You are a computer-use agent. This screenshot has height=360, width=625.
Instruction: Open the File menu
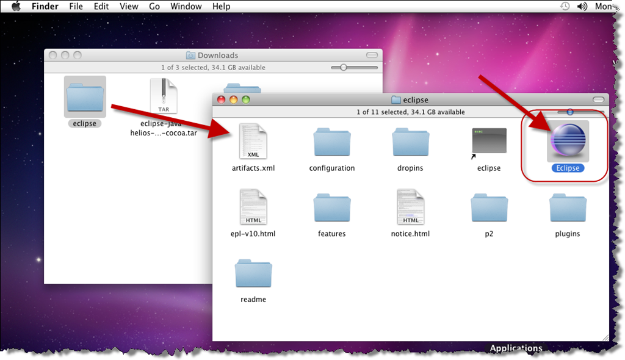pos(76,6)
